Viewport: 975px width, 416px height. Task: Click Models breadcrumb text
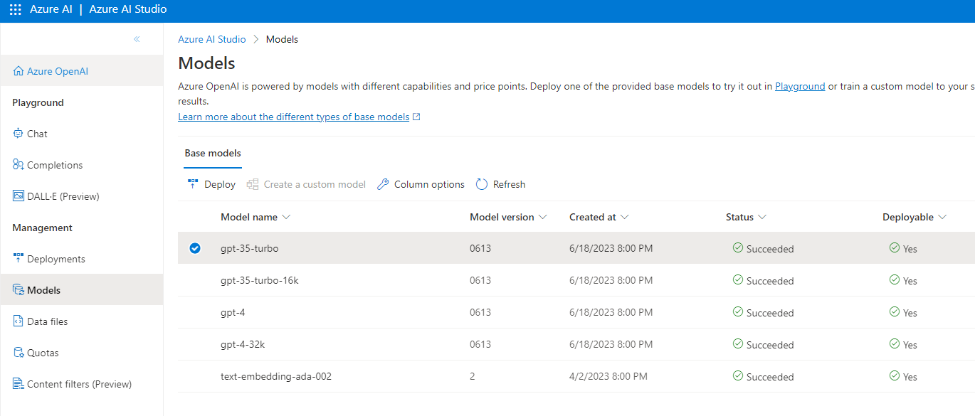[x=282, y=39]
